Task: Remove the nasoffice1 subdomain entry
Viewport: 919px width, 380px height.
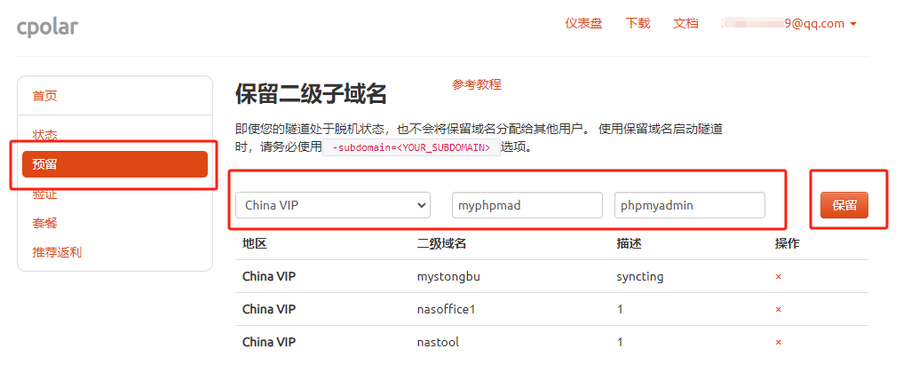Action: (778, 309)
